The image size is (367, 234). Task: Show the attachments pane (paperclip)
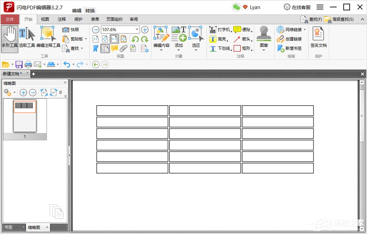[x=123, y=48]
